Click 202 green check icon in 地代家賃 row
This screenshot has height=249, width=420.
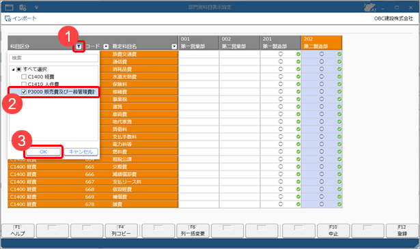click(x=339, y=121)
